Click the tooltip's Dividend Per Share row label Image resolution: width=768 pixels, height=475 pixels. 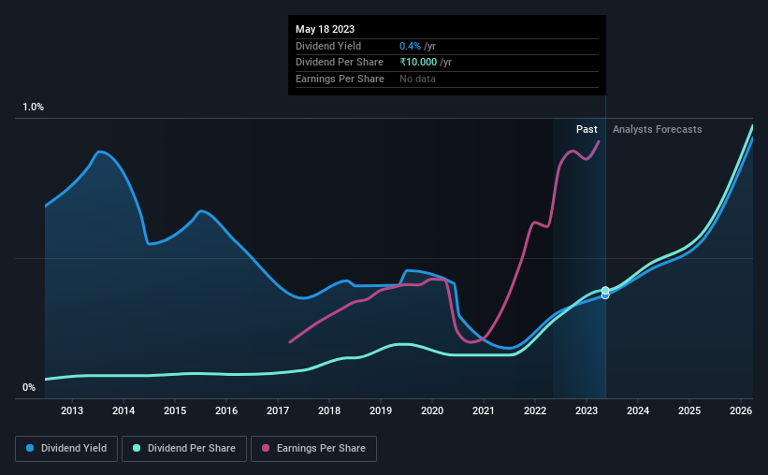340,63
